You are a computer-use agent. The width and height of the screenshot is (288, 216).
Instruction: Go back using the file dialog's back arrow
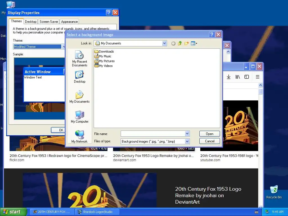pos(173,43)
